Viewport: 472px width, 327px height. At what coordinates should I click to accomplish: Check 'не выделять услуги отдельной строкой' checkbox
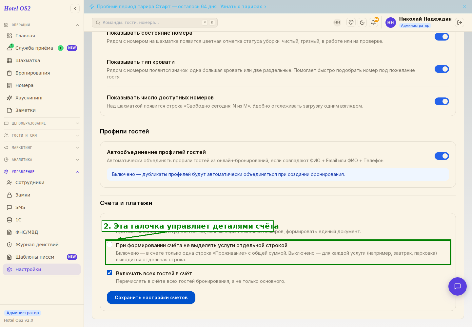(109, 245)
